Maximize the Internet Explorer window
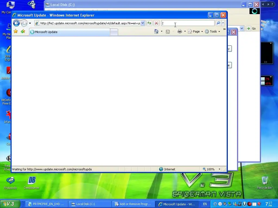Image resolution: width=278 pixels, height=208 pixels. click(217, 15)
